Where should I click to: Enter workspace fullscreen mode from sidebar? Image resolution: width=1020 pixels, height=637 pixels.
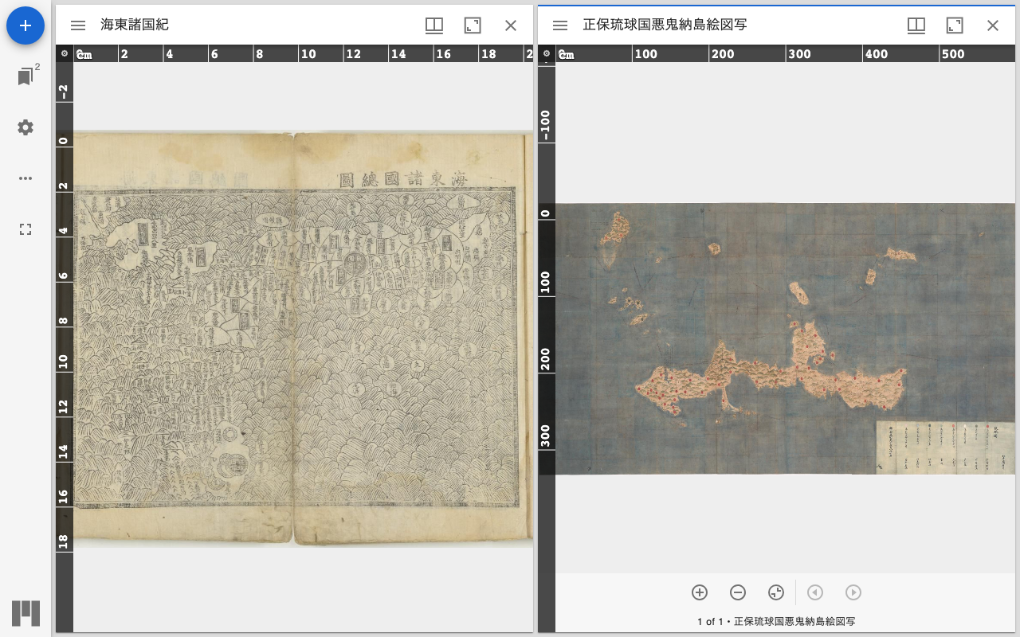pyautogui.click(x=25, y=229)
